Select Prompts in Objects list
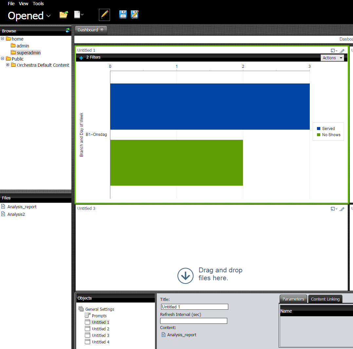353x349 pixels. (99, 316)
